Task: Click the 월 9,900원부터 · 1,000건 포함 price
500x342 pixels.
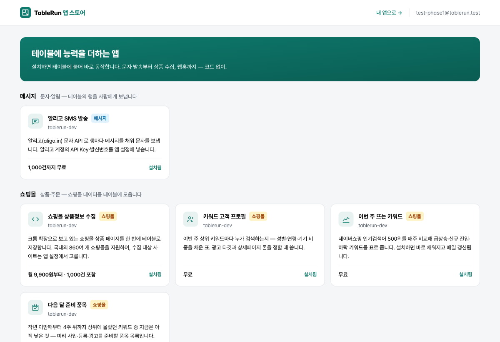Action: 62,274
